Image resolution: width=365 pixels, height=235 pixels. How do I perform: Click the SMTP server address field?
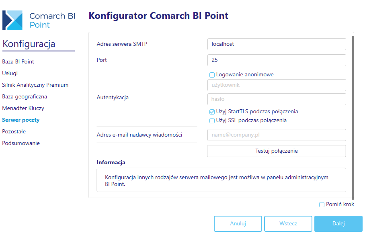pyautogui.click(x=277, y=44)
